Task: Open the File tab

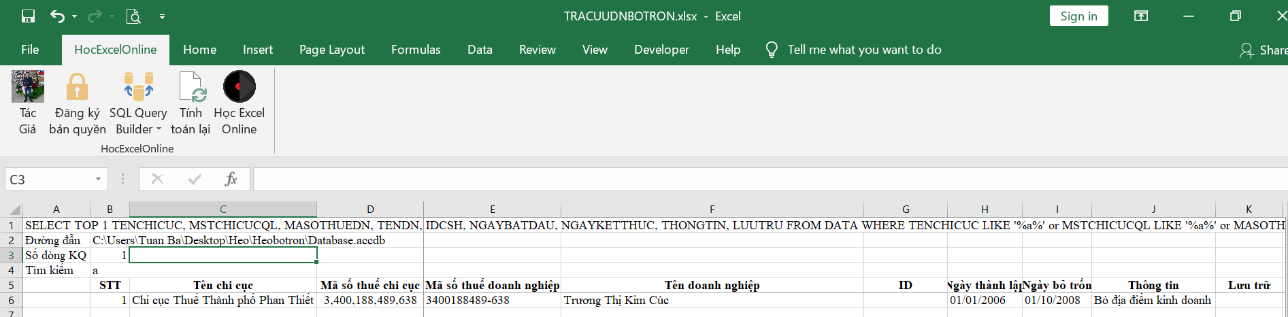Action: (x=30, y=50)
